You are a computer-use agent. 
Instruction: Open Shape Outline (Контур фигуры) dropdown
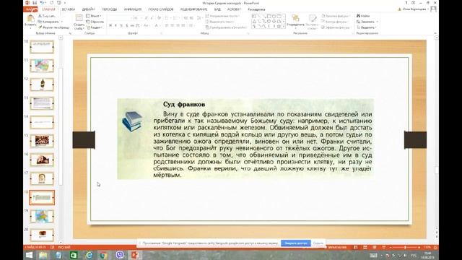click(335, 22)
